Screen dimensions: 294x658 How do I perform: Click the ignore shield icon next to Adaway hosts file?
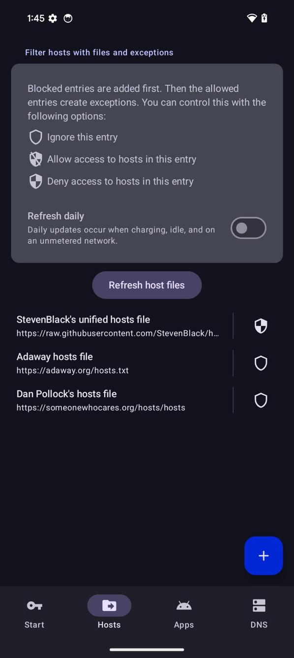coord(261,363)
